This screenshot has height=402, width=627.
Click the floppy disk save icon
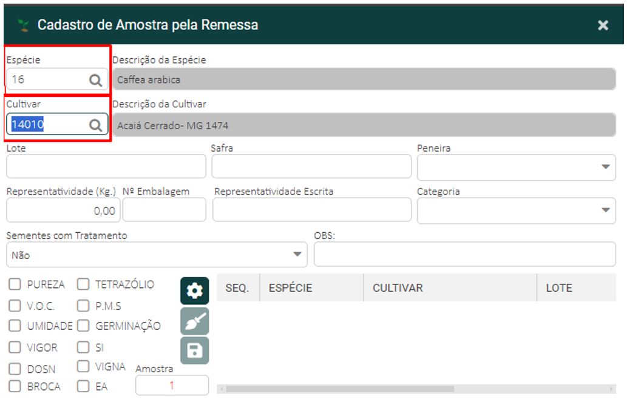tap(194, 350)
